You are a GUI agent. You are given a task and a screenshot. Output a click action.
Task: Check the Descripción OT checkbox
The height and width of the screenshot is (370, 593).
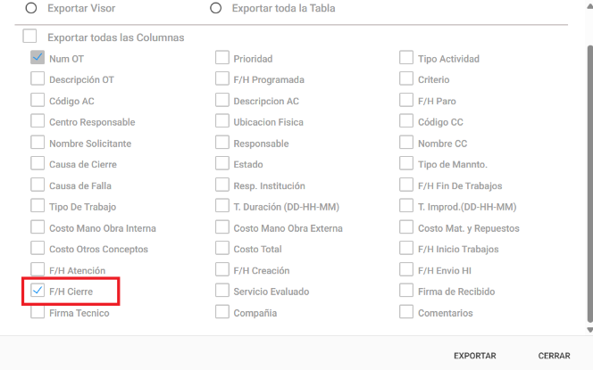tap(38, 79)
